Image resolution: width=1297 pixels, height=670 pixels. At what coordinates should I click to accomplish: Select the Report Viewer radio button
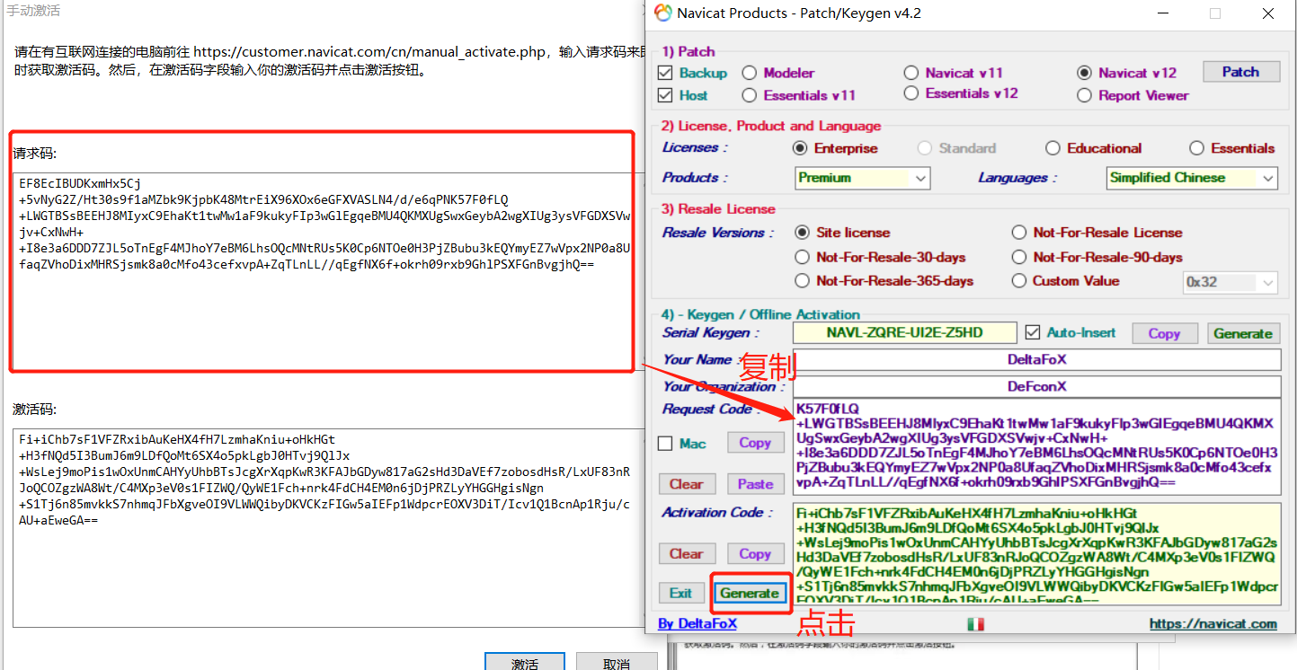coord(1083,95)
